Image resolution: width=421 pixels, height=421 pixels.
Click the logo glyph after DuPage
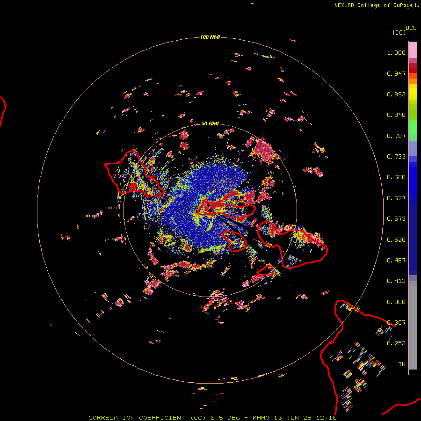(417, 5)
